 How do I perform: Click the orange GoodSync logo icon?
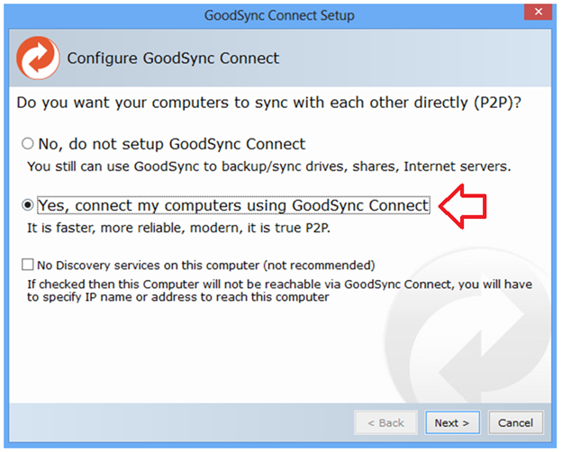pyautogui.click(x=38, y=58)
